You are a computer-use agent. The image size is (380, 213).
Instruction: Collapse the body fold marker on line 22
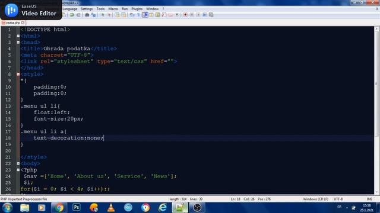[18, 163]
